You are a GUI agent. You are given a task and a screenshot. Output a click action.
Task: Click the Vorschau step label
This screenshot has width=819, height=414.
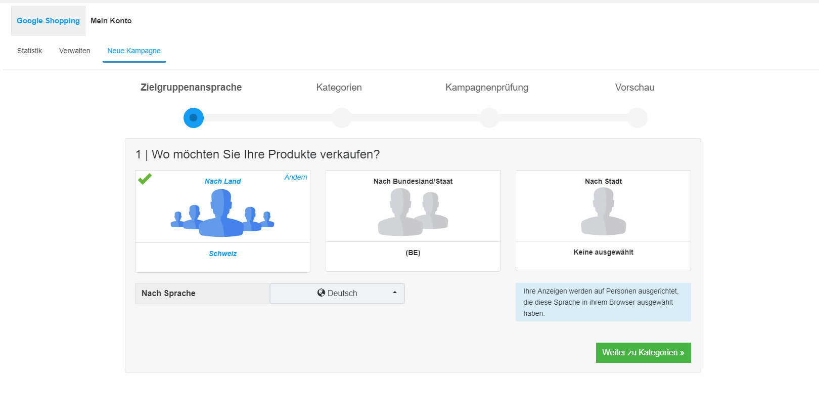[635, 87]
